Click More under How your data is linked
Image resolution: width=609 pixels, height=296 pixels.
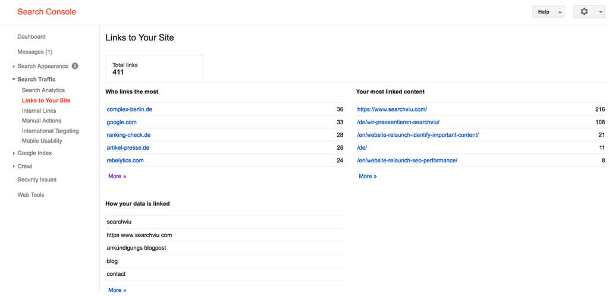tap(117, 290)
